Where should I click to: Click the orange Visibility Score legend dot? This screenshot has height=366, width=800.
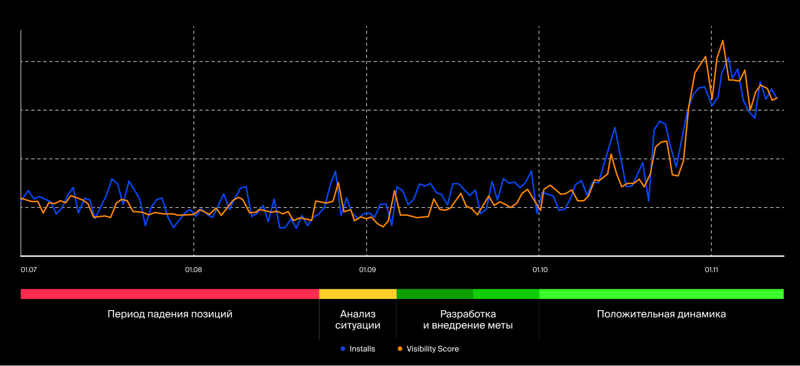click(400, 349)
